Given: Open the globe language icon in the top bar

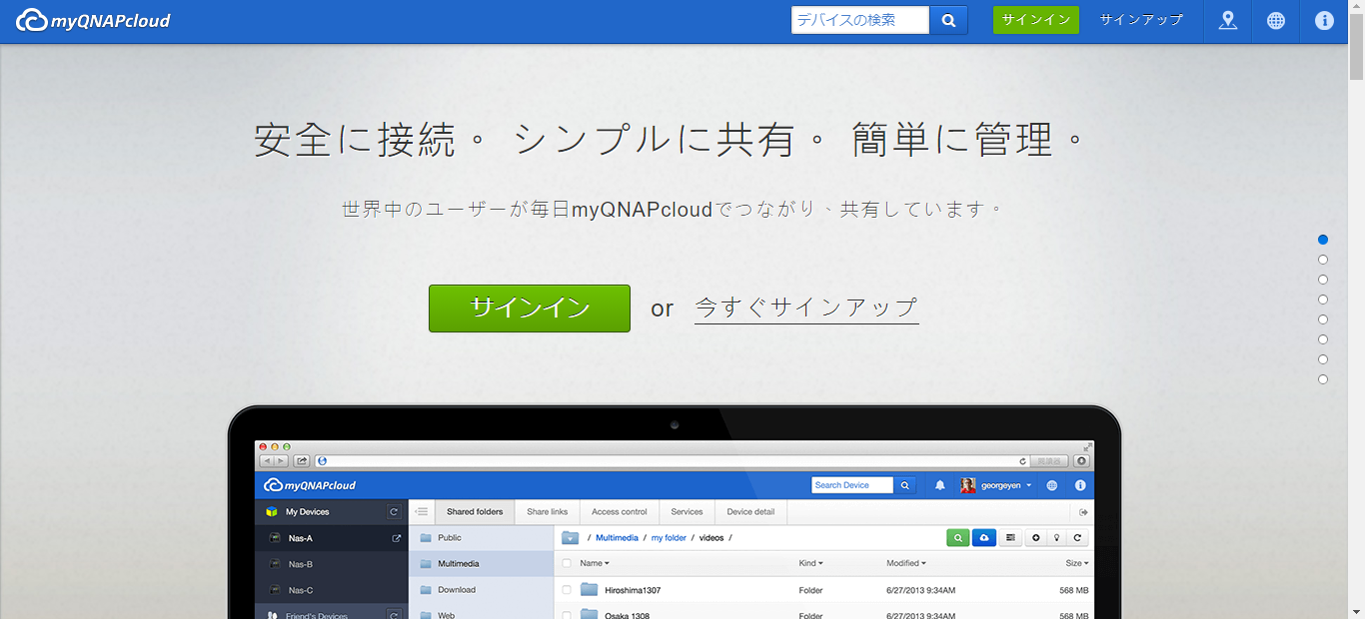Looking at the screenshot, I should tap(1276, 20).
